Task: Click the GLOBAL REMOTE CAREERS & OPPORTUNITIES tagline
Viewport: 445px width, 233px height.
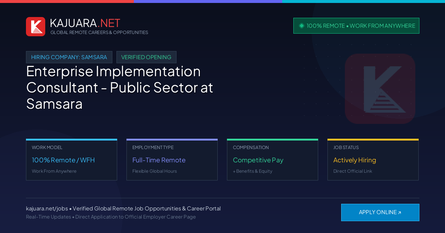Action: coord(99,33)
